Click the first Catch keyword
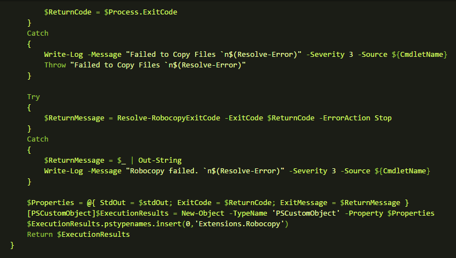This screenshot has width=456, height=258. [38, 33]
